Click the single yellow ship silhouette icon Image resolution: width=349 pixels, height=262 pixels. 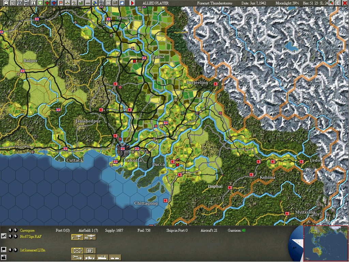tap(67, 3)
